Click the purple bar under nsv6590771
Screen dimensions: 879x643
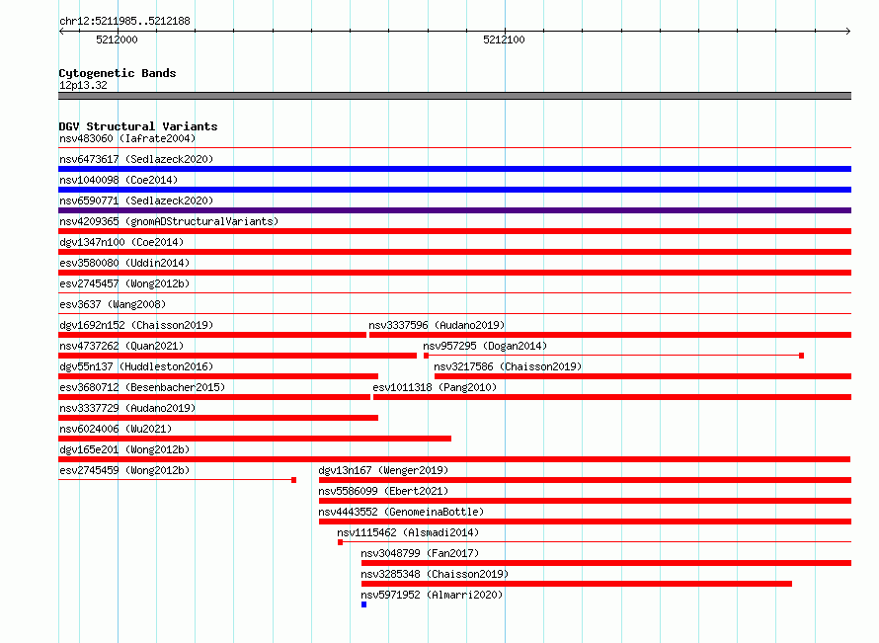coord(454,210)
